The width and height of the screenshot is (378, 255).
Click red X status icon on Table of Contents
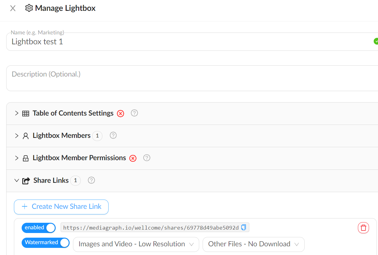tap(121, 113)
